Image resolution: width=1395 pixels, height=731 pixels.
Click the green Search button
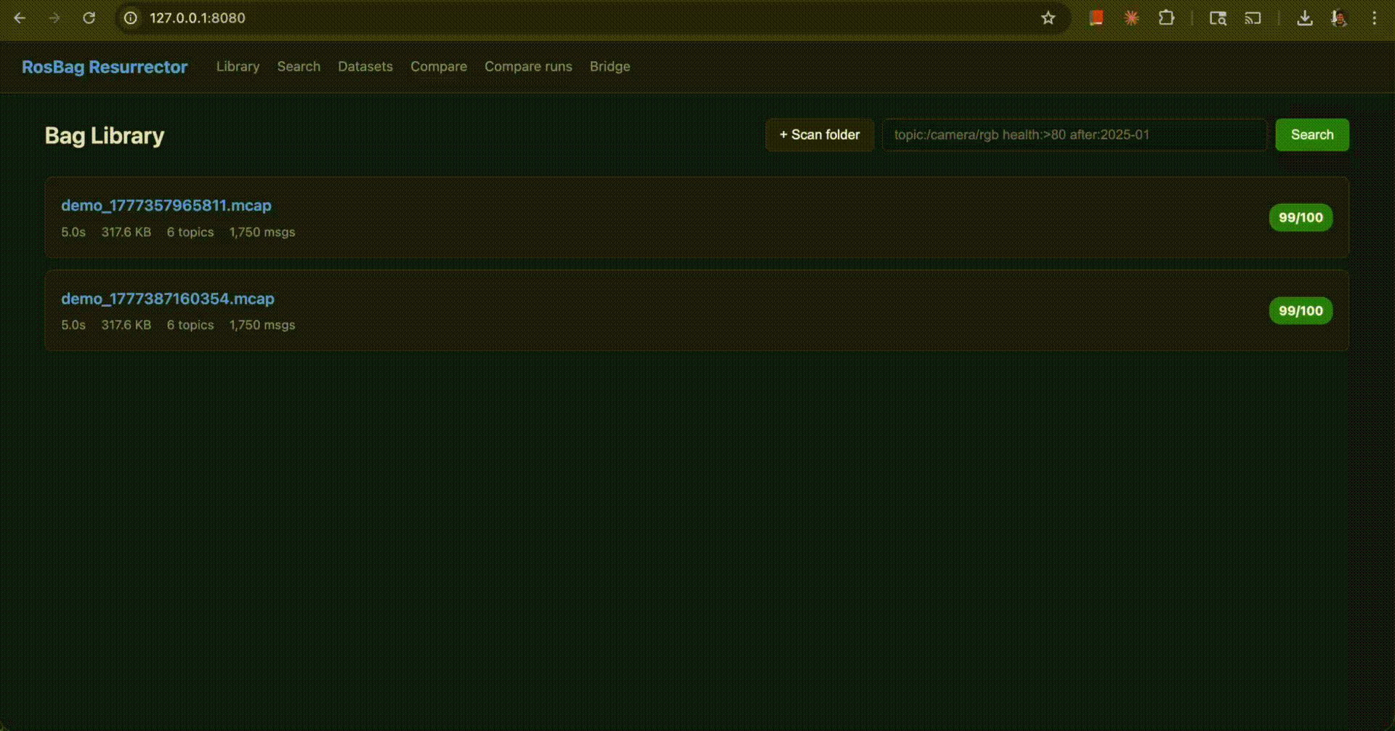tap(1312, 134)
